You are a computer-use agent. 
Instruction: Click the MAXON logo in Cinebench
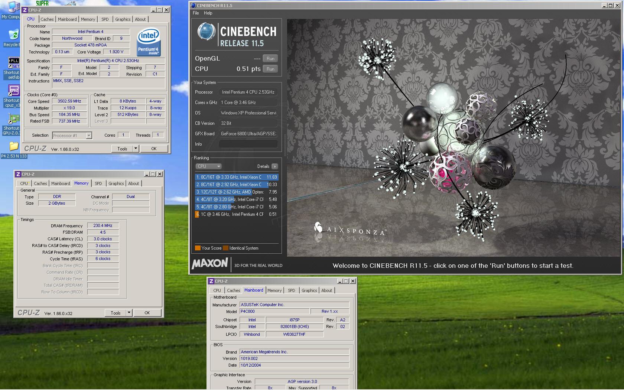[210, 263]
